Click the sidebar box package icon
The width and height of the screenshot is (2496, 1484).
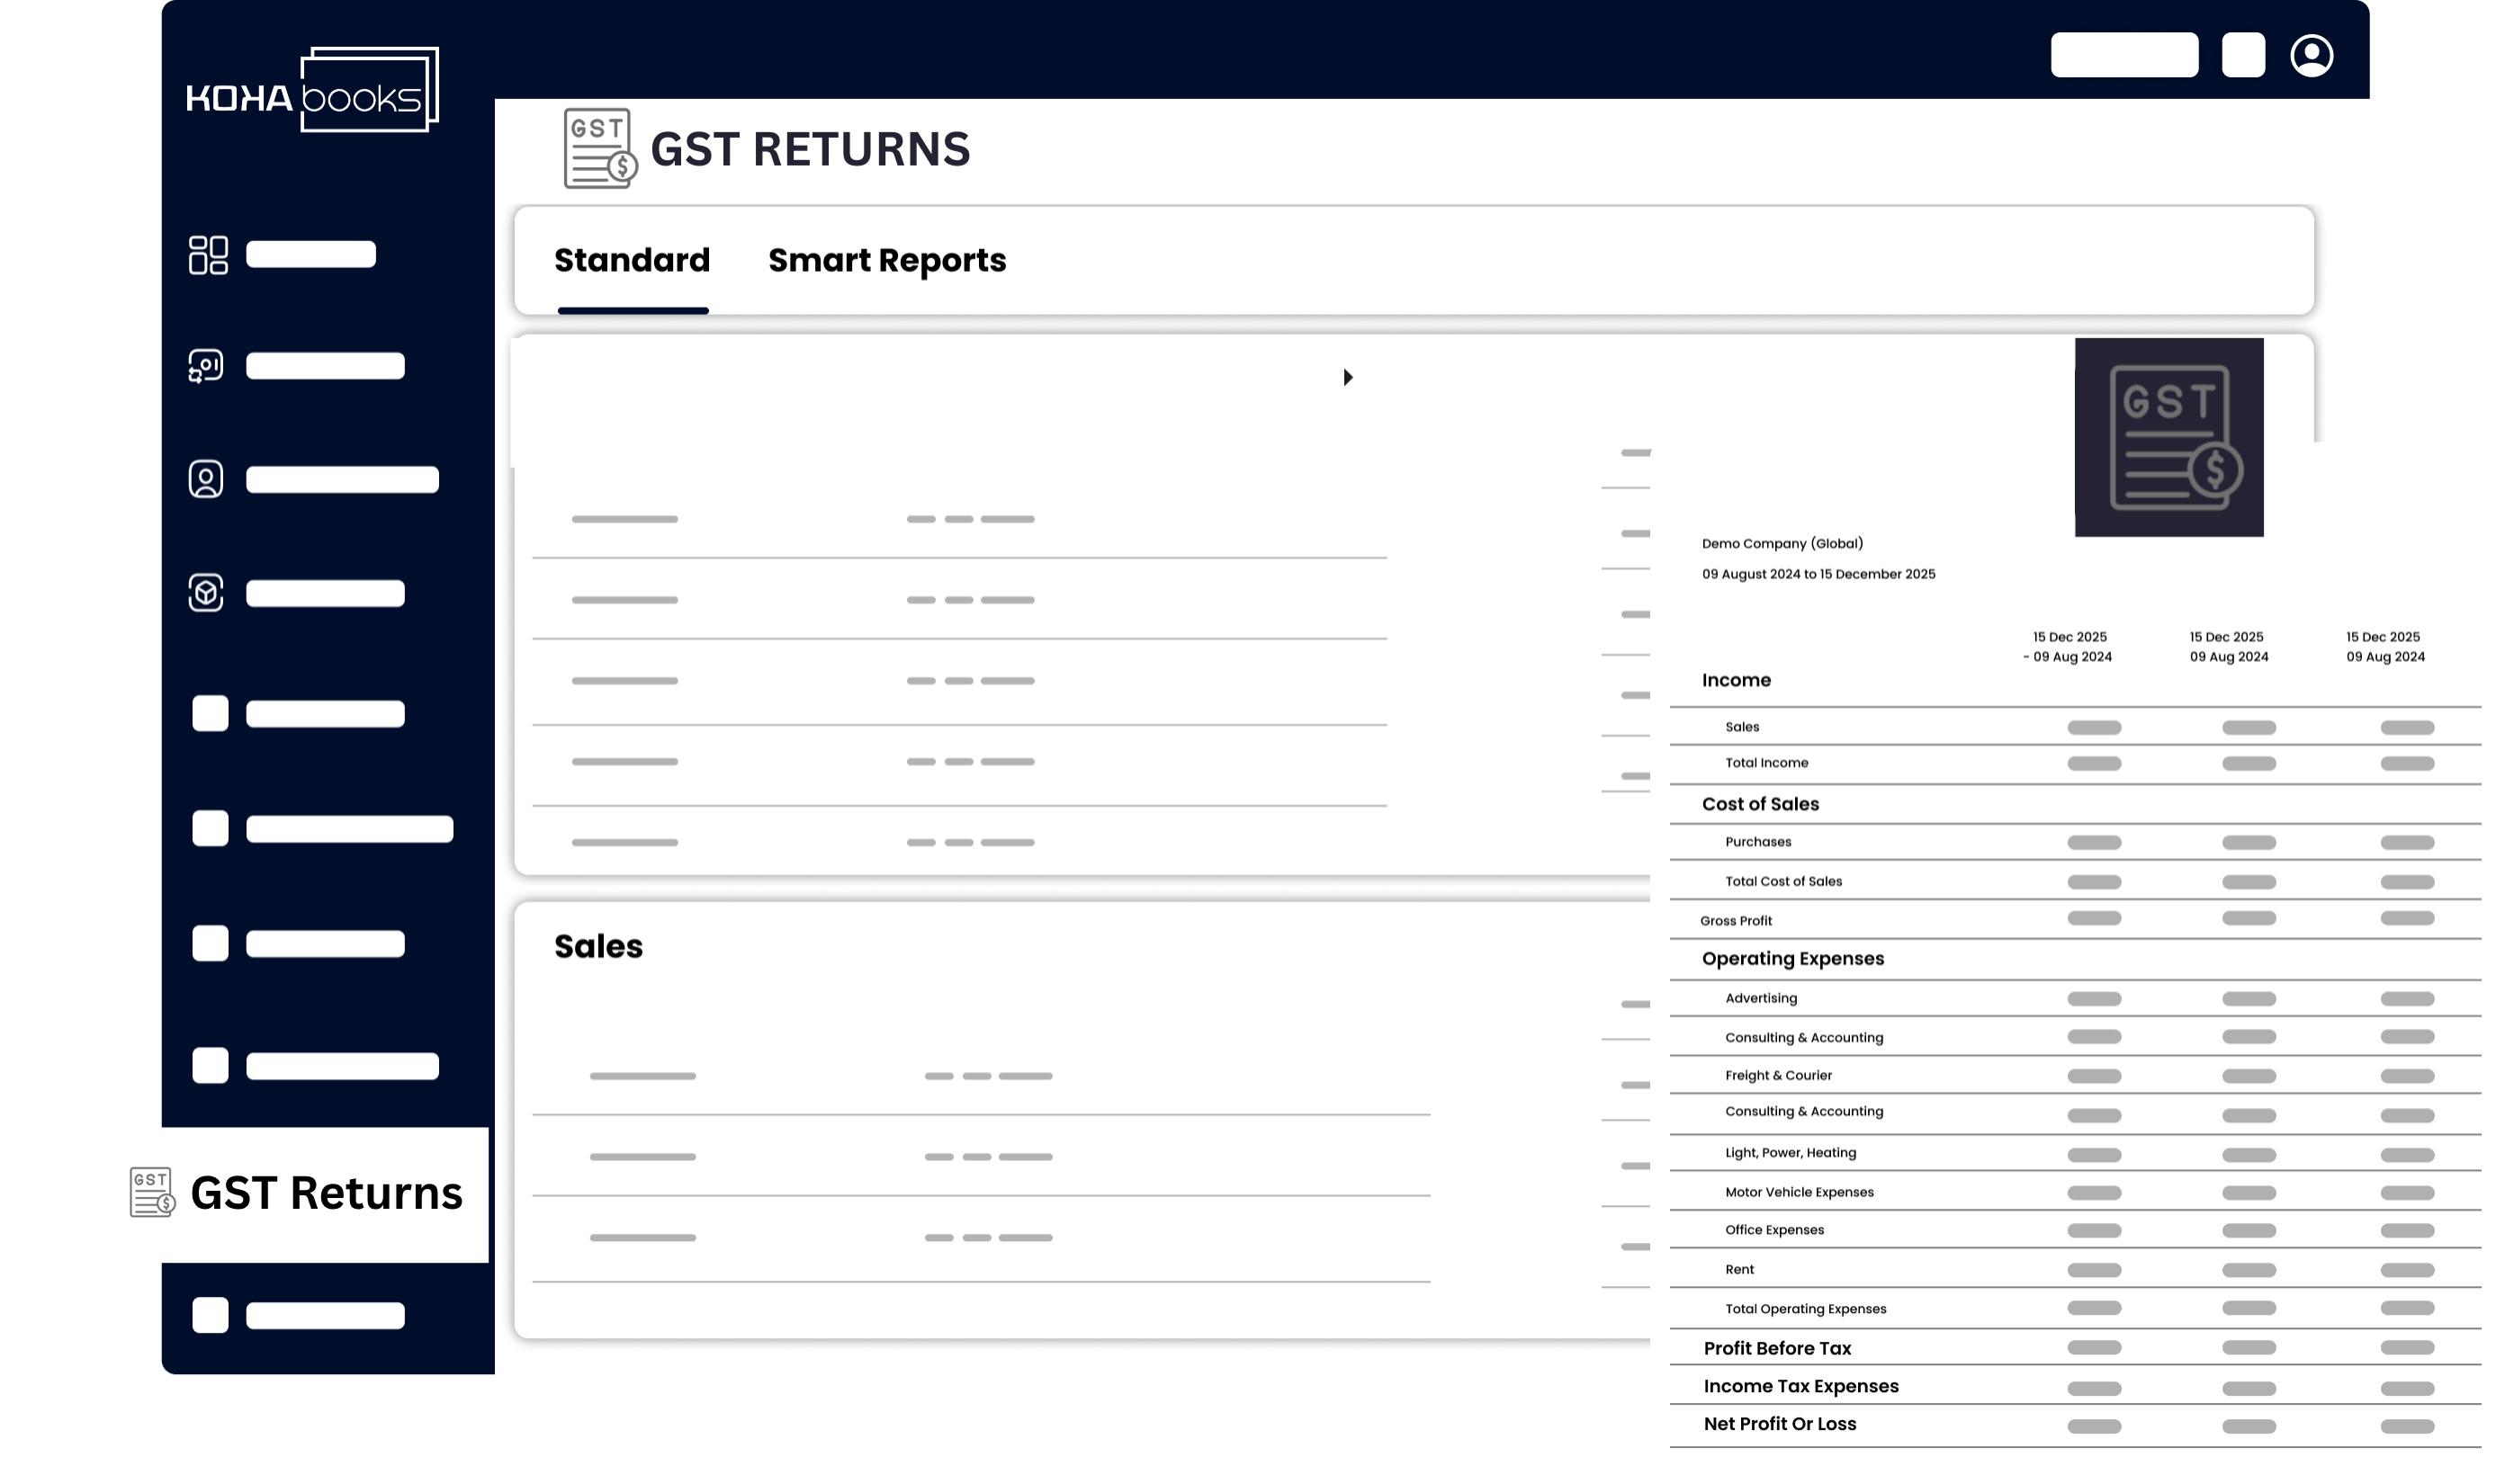click(206, 593)
